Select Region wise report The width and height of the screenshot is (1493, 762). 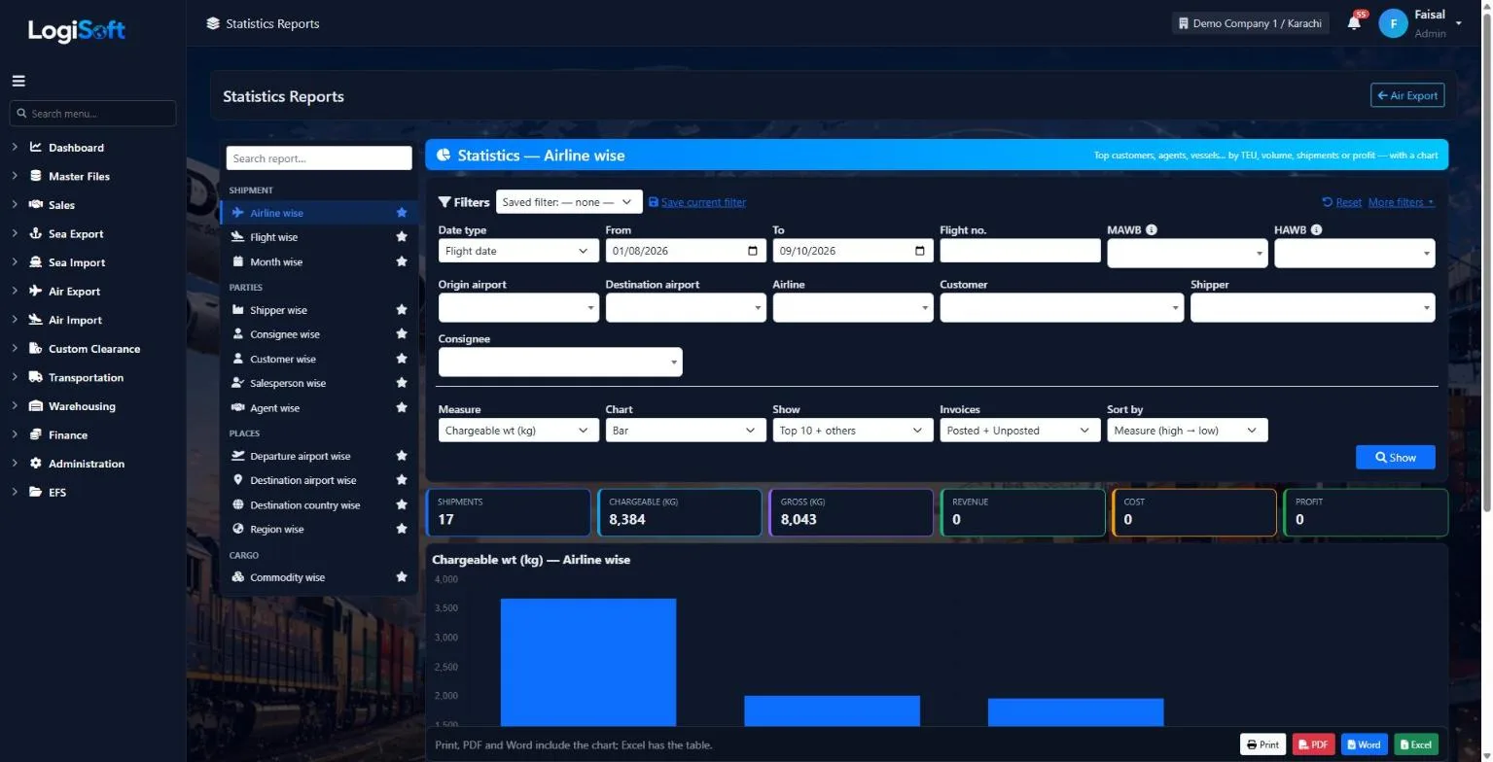(x=277, y=530)
